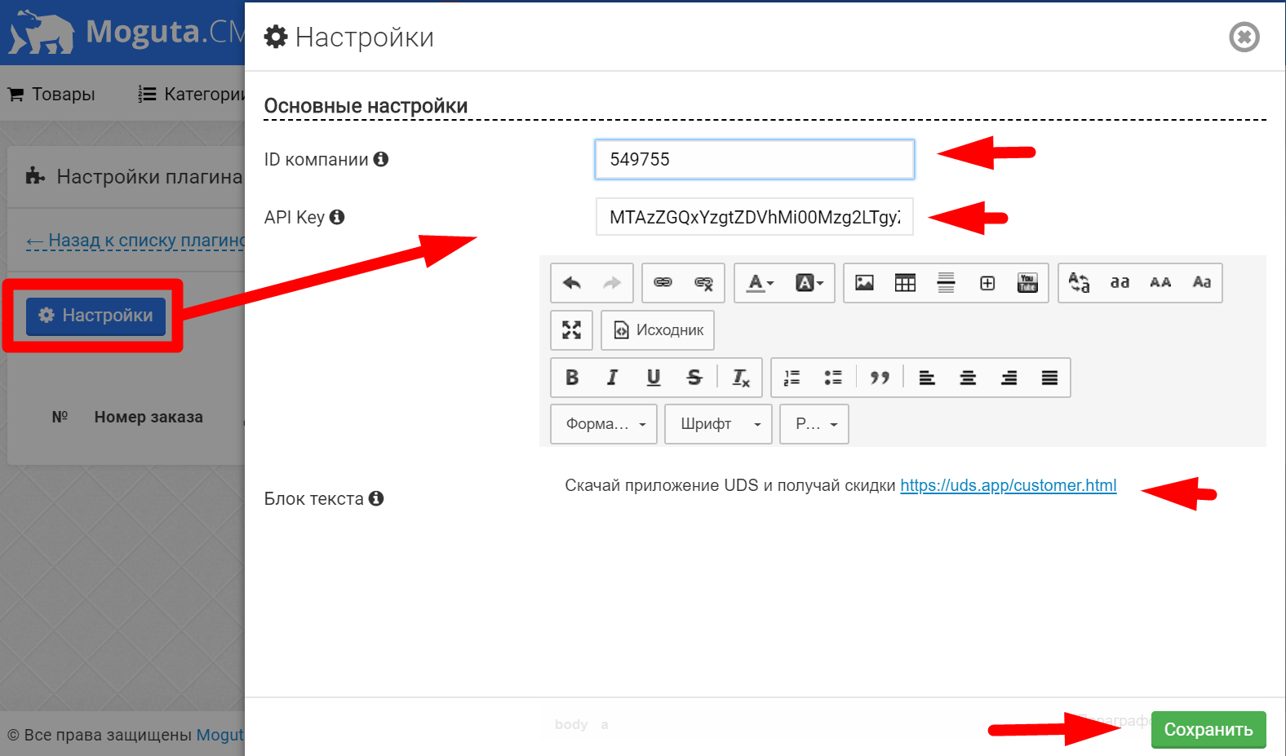
Task: Insert a table into the editor
Action: pos(905,283)
